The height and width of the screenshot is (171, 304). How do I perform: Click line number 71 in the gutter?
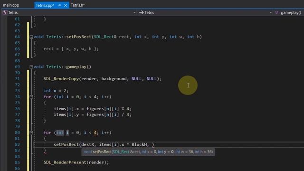(17, 79)
